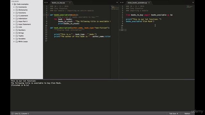Open the Tab Size: 4 selector
The width and height of the screenshot is (205, 115).
point(174,114)
